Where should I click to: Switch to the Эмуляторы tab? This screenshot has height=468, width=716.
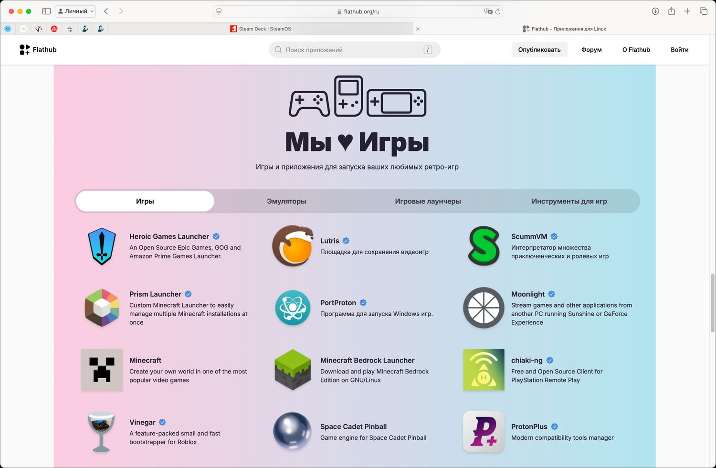(286, 201)
